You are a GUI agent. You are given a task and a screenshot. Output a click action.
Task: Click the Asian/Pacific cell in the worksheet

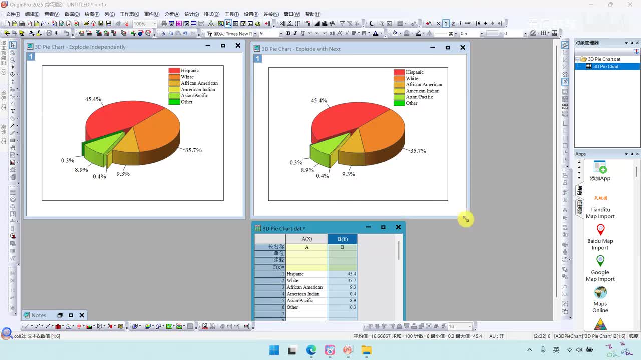pyautogui.click(x=306, y=300)
